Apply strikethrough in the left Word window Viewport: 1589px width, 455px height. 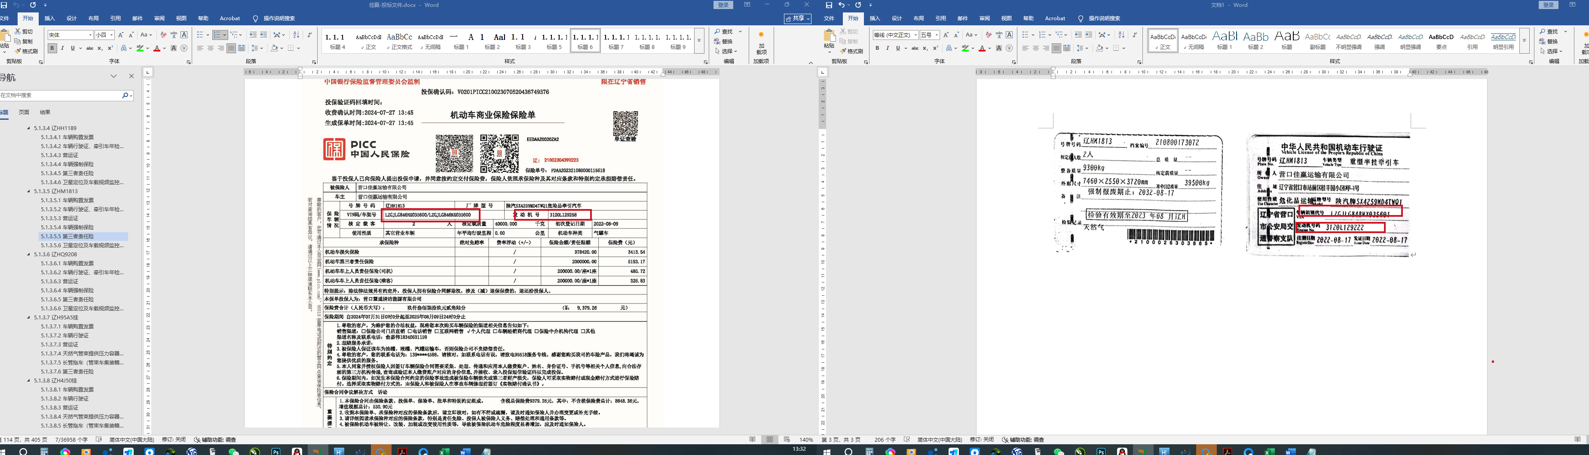point(90,48)
